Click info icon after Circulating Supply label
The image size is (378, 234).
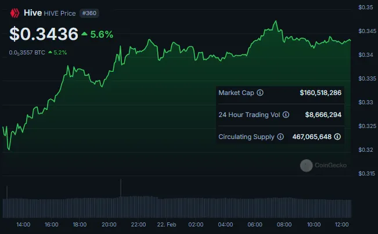pos(280,137)
